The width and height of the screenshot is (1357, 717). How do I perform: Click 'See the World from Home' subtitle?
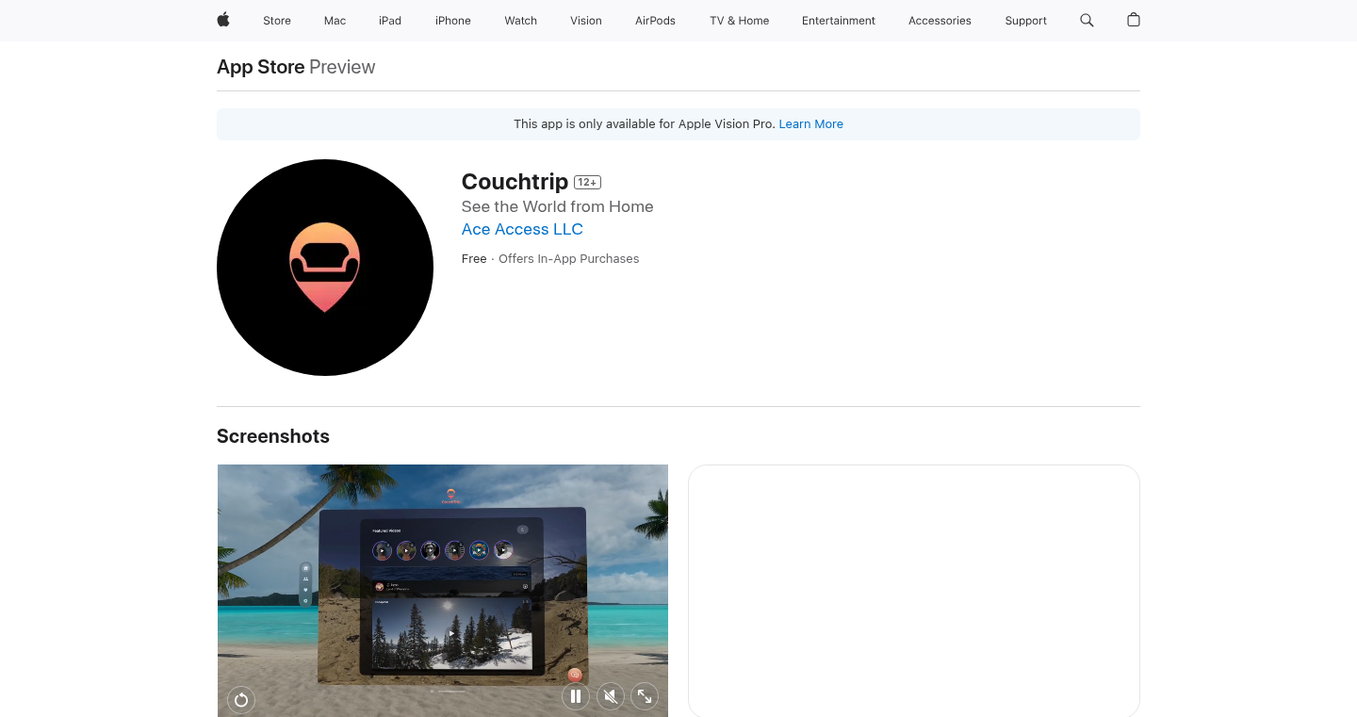[557, 206]
